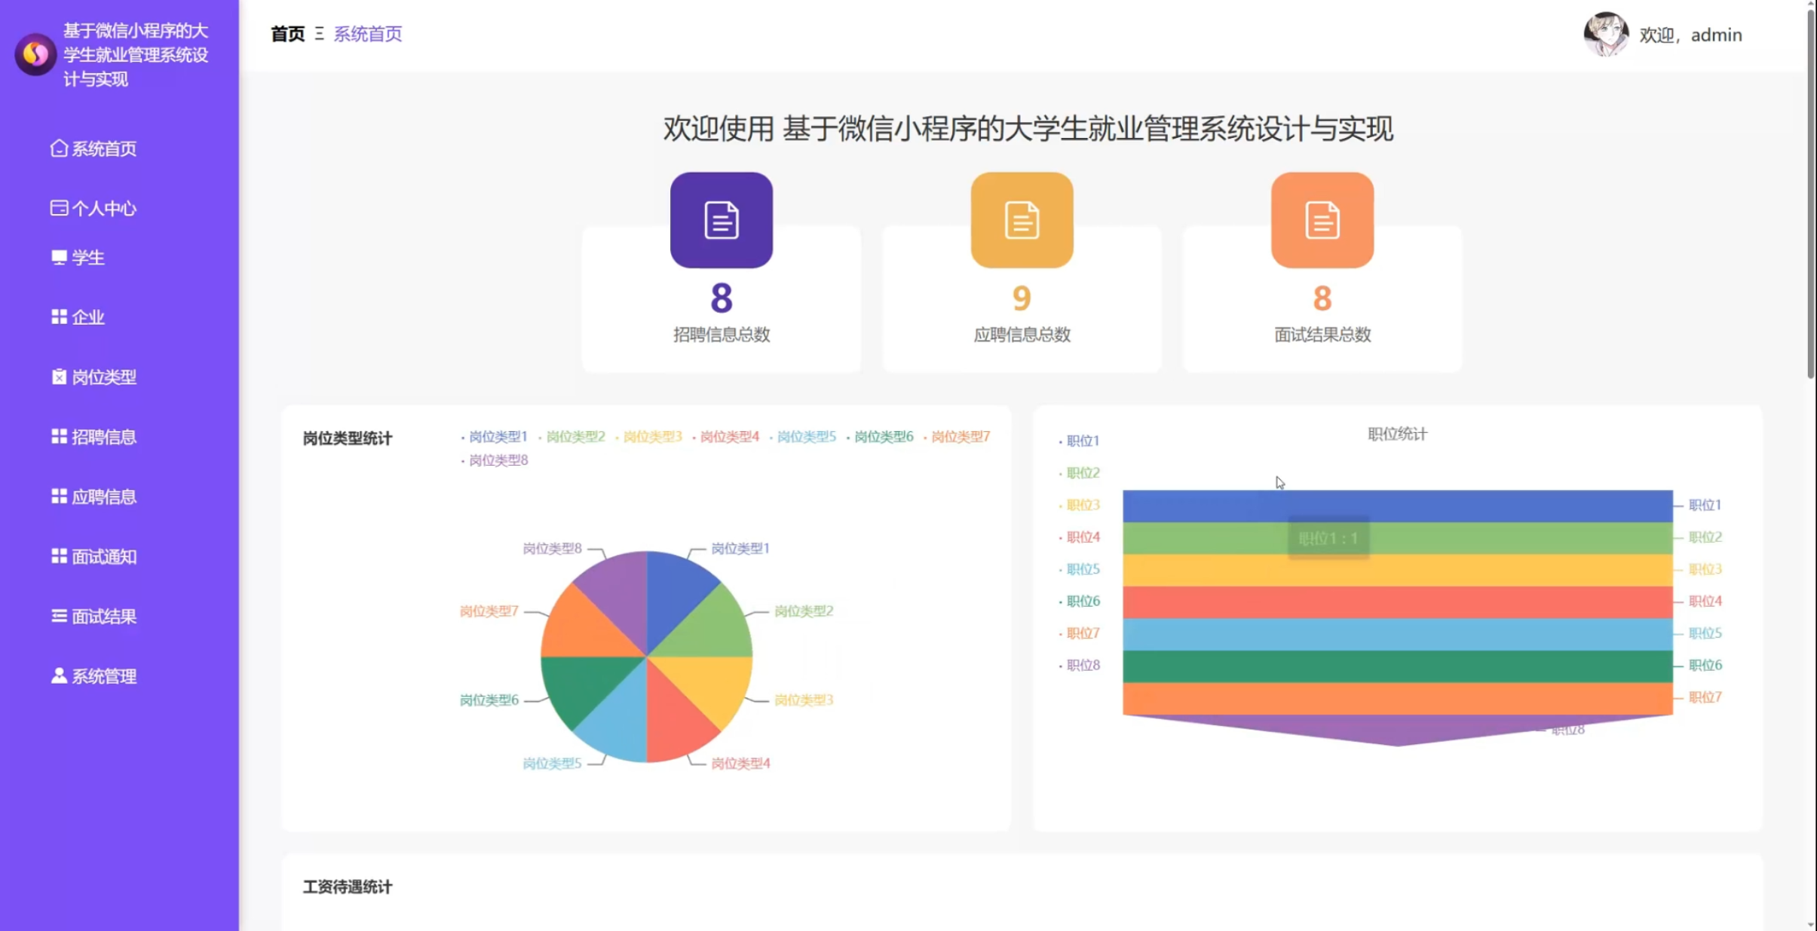Toggle 岗位类型5 in pie chart legend
The image size is (1817, 931).
pyautogui.click(x=802, y=436)
